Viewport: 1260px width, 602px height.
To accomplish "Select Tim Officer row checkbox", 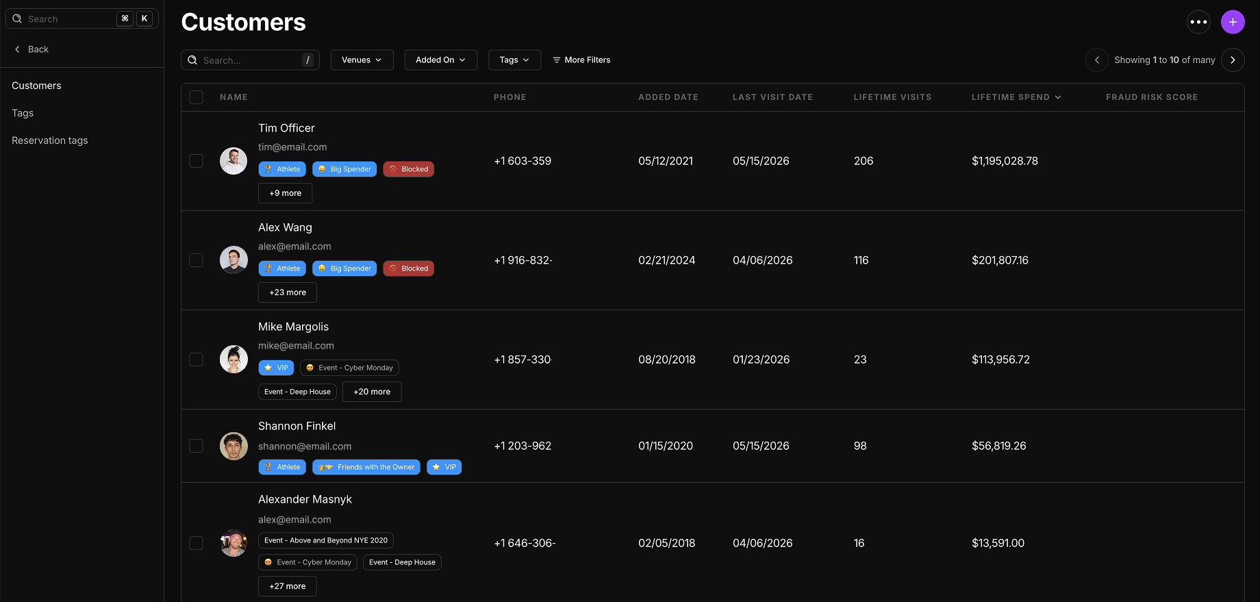I will click(197, 161).
